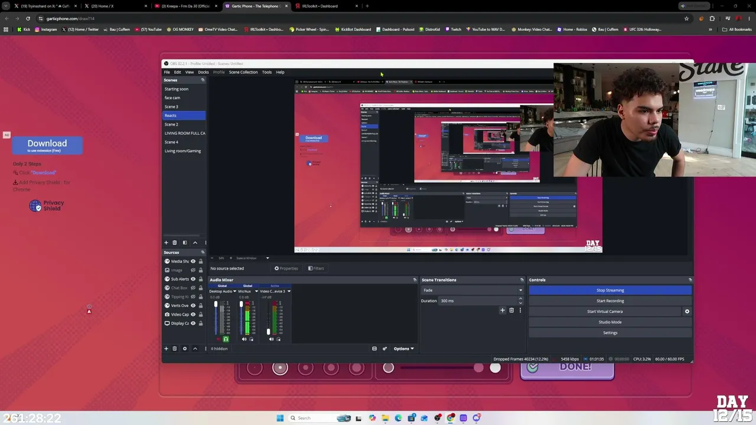Hide the Verts Overlay source
This screenshot has height=425, width=756.
[193, 305]
